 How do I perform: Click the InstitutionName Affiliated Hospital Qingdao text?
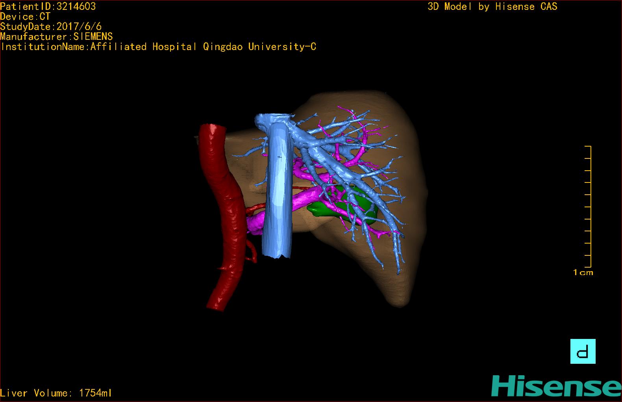[159, 47]
